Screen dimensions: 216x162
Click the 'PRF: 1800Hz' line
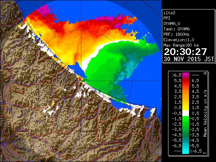point(177,34)
